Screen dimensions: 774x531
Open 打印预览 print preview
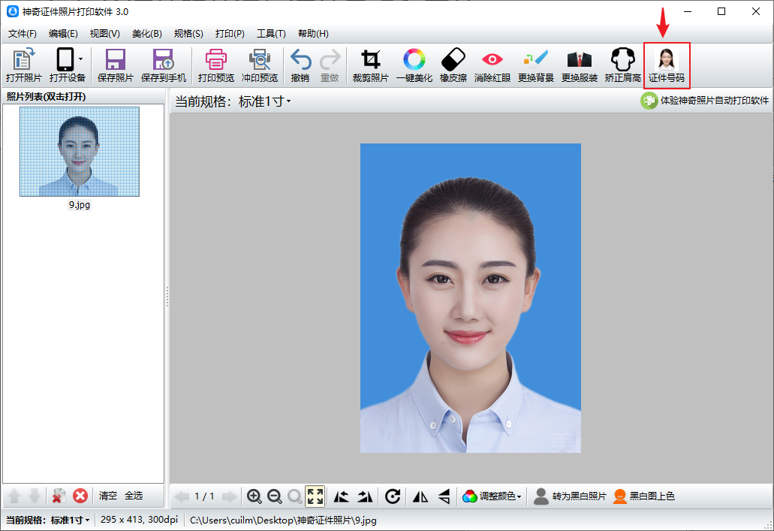point(215,65)
